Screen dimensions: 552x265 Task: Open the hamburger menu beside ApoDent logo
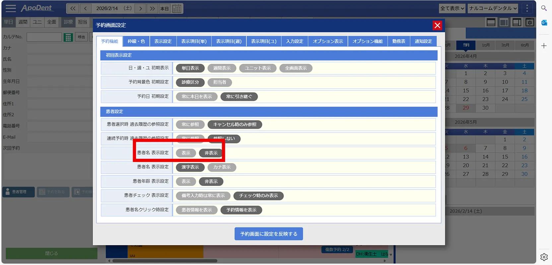point(11,8)
